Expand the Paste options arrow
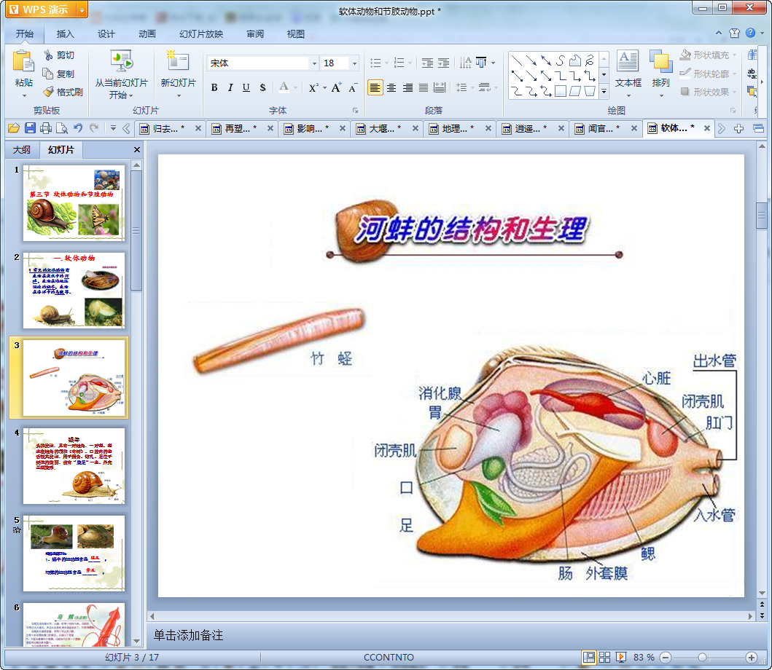772x670 pixels. pyautogui.click(x=24, y=95)
